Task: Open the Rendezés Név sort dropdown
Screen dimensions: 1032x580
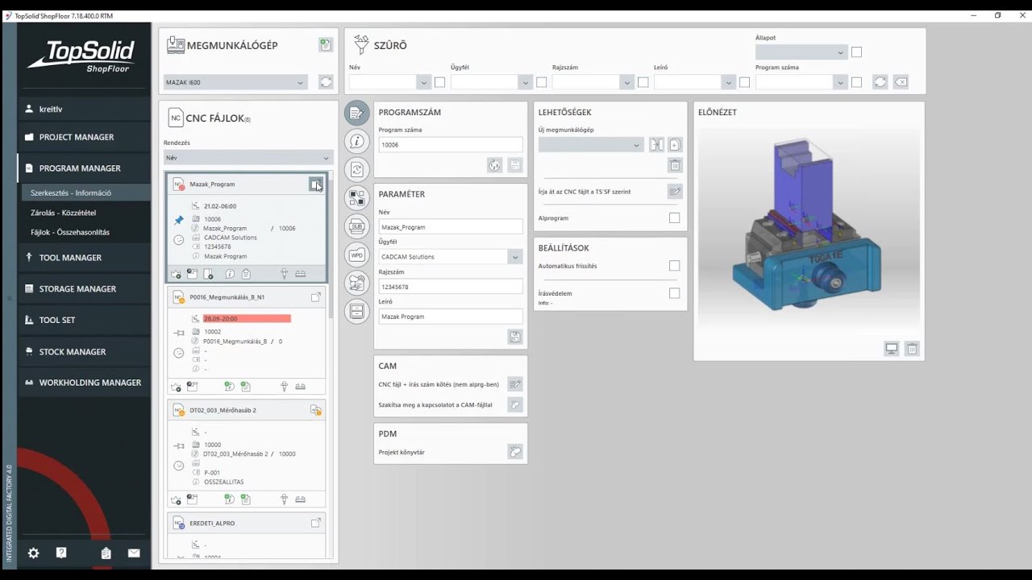Action: tap(248, 158)
